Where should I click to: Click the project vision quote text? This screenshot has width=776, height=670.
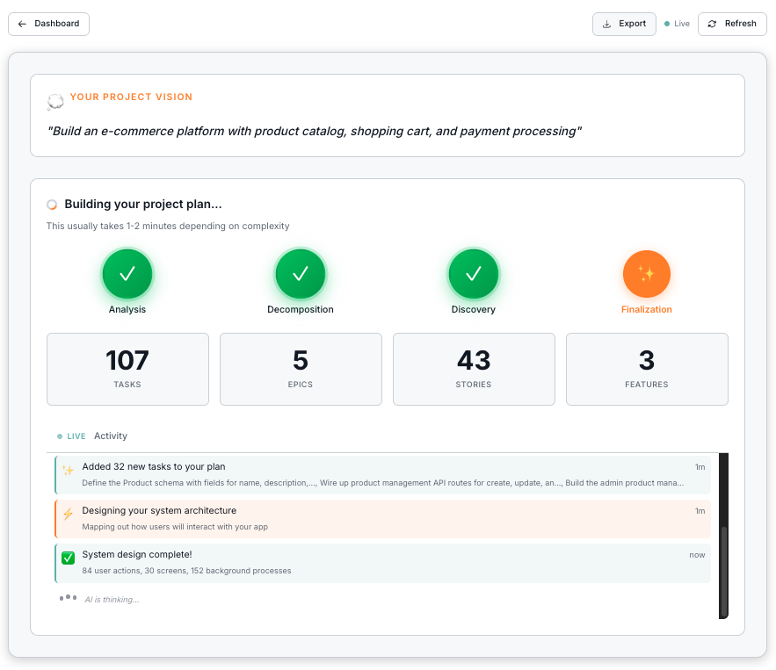coord(315,131)
